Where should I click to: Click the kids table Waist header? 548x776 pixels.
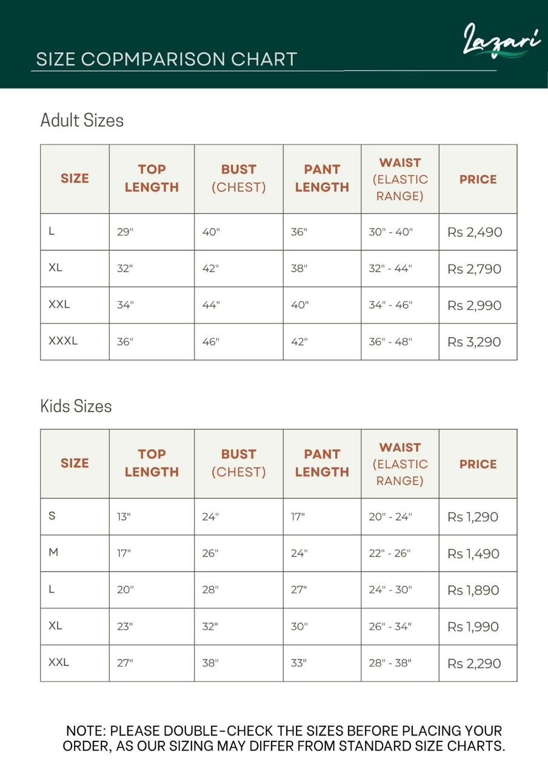[x=399, y=464]
